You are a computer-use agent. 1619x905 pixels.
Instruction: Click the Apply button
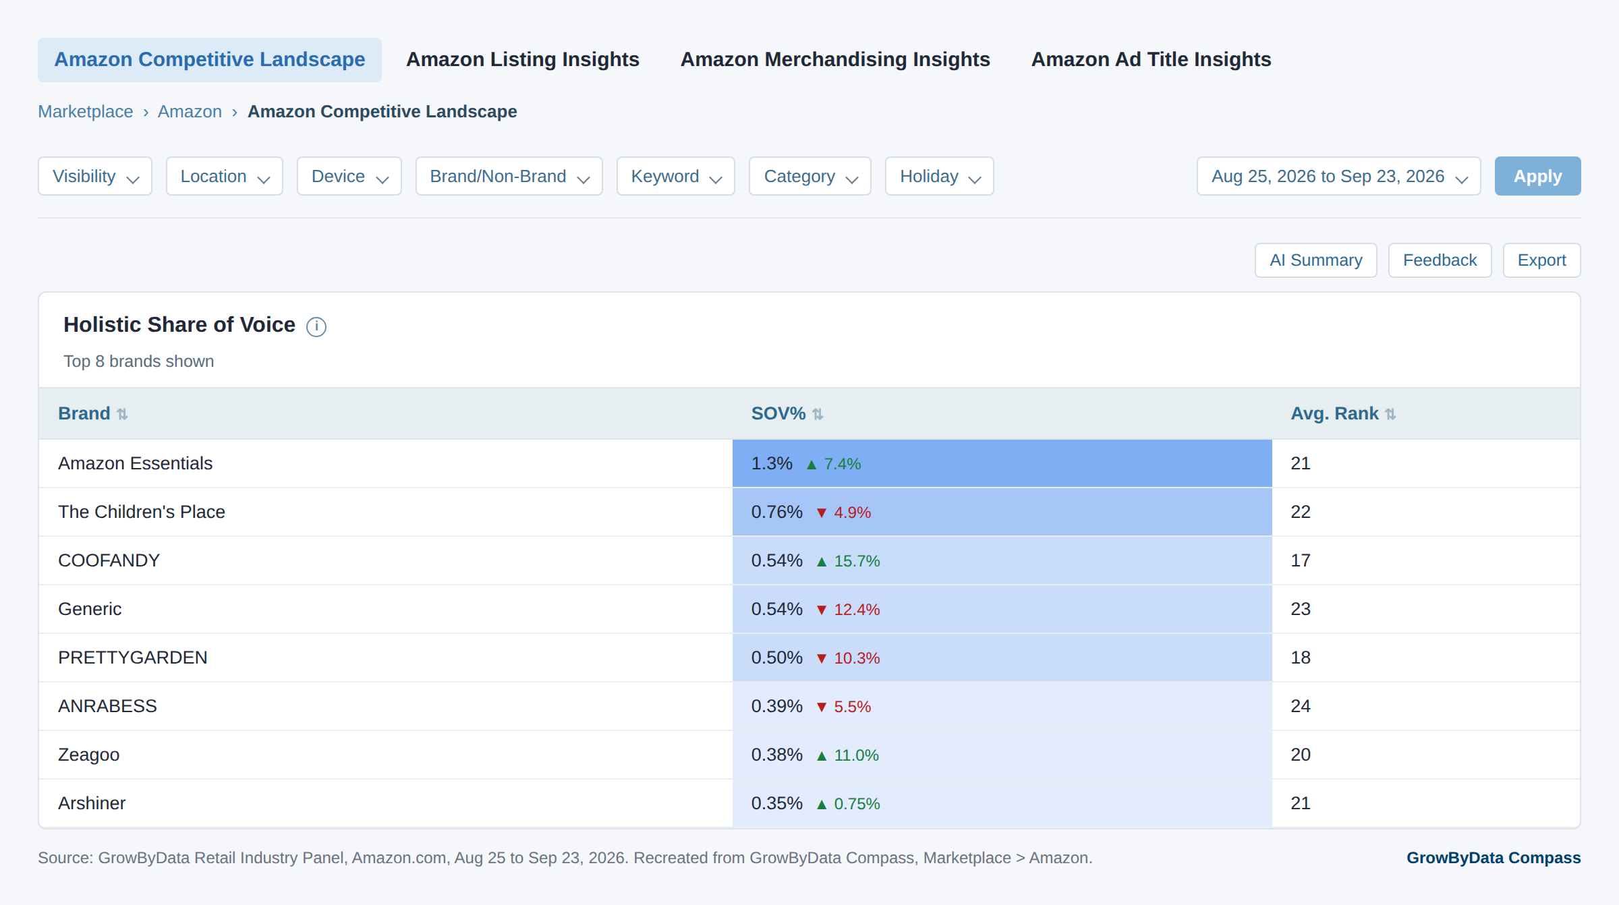pyautogui.click(x=1538, y=176)
